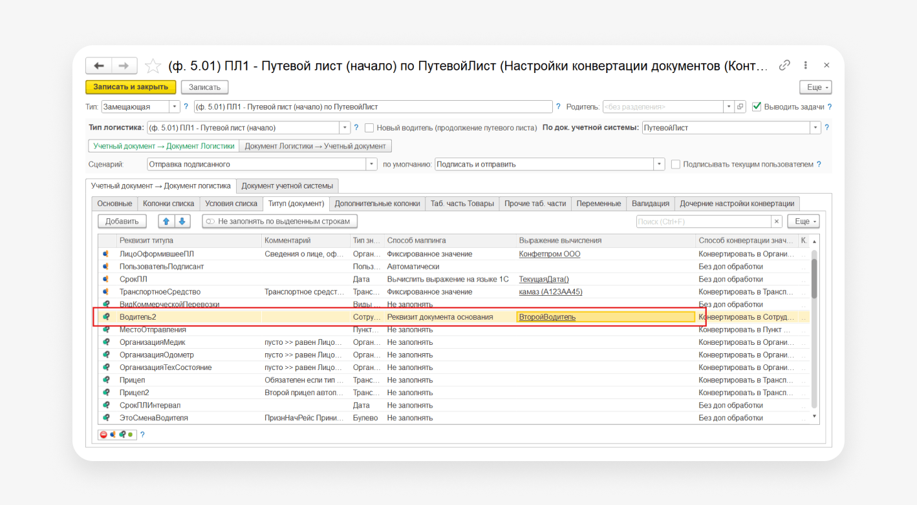Show help for Выводить задачи

(829, 107)
